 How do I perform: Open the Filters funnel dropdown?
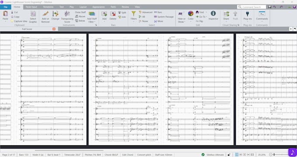tap(134, 17)
